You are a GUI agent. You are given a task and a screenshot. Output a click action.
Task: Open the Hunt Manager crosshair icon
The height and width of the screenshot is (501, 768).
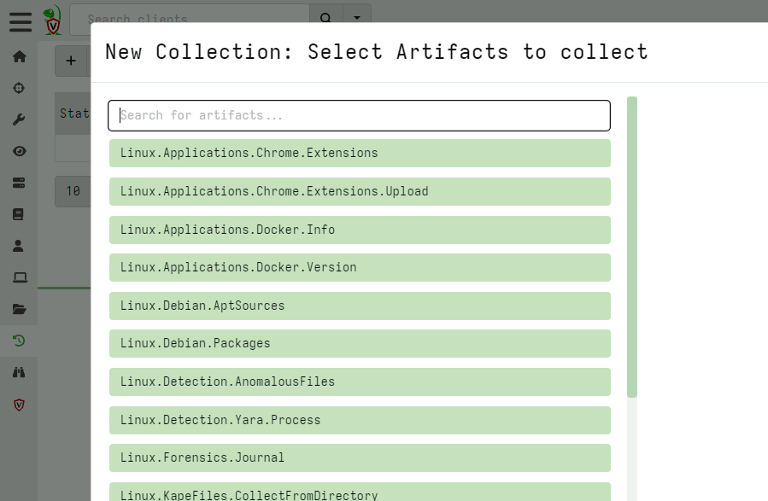tap(19, 87)
